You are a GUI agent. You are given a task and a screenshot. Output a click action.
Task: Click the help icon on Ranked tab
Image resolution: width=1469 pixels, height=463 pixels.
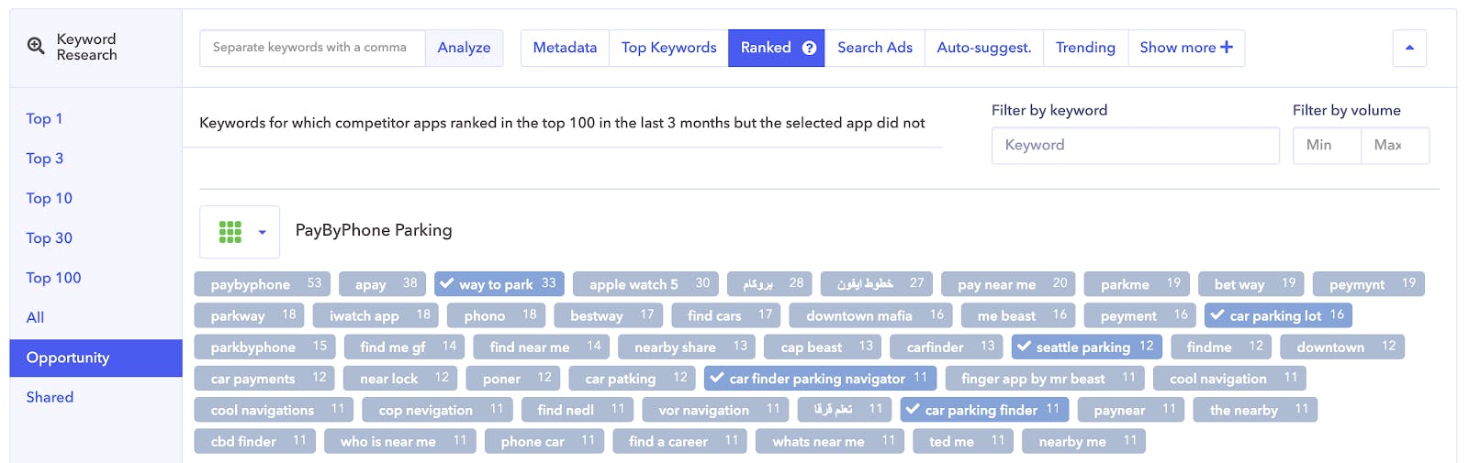[x=809, y=48]
